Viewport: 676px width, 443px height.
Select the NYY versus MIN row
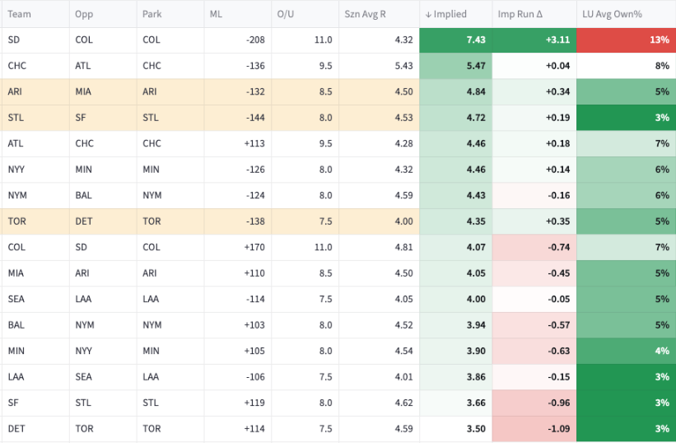(338, 170)
